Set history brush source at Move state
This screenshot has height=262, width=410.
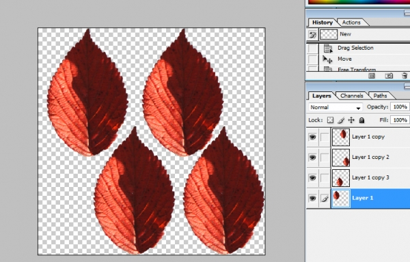(312, 59)
